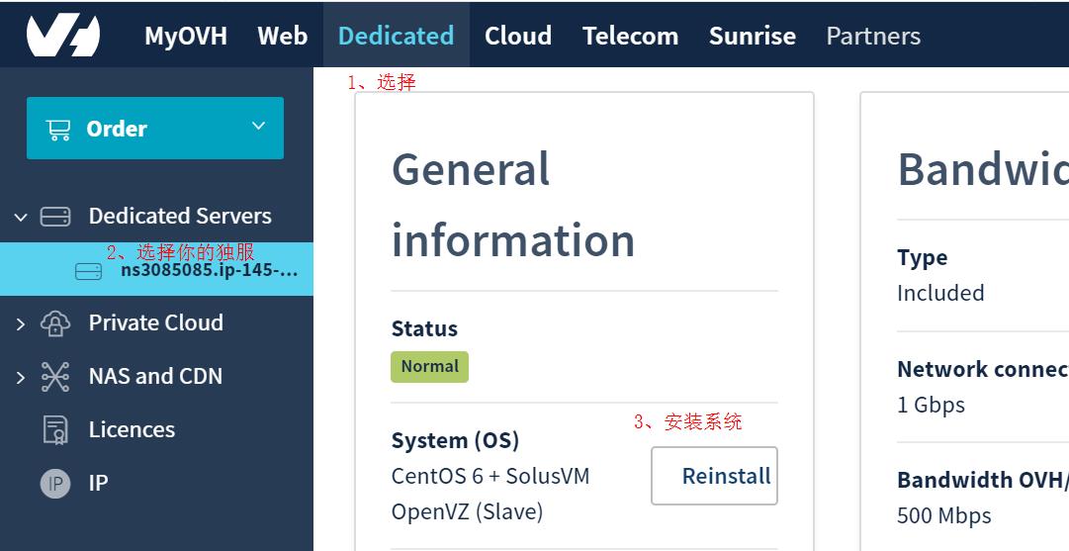The height and width of the screenshot is (551, 1069).
Task: Select the CentOS 6 + SolusVM text
Action: click(490, 476)
